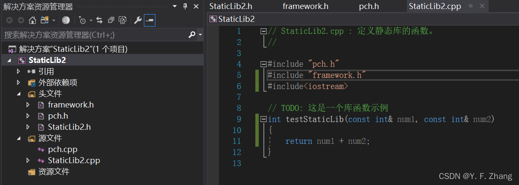
Task: Collapse the include block at line 4
Action: coord(264,64)
